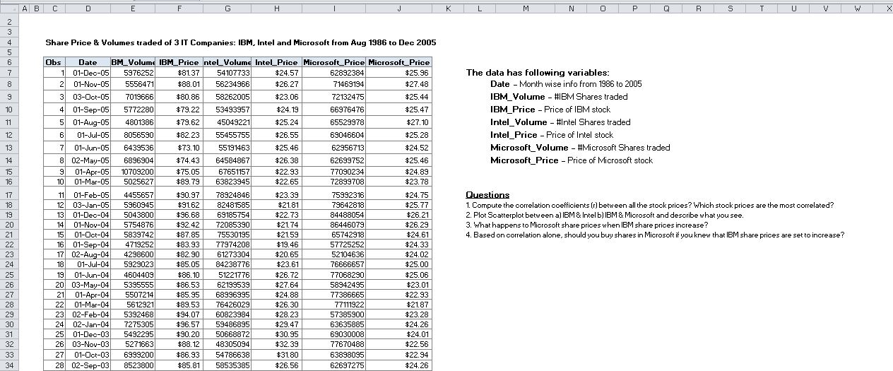Select column V header
The height and width of the screenshot is (371, 893).
click(x=826, y=8)
